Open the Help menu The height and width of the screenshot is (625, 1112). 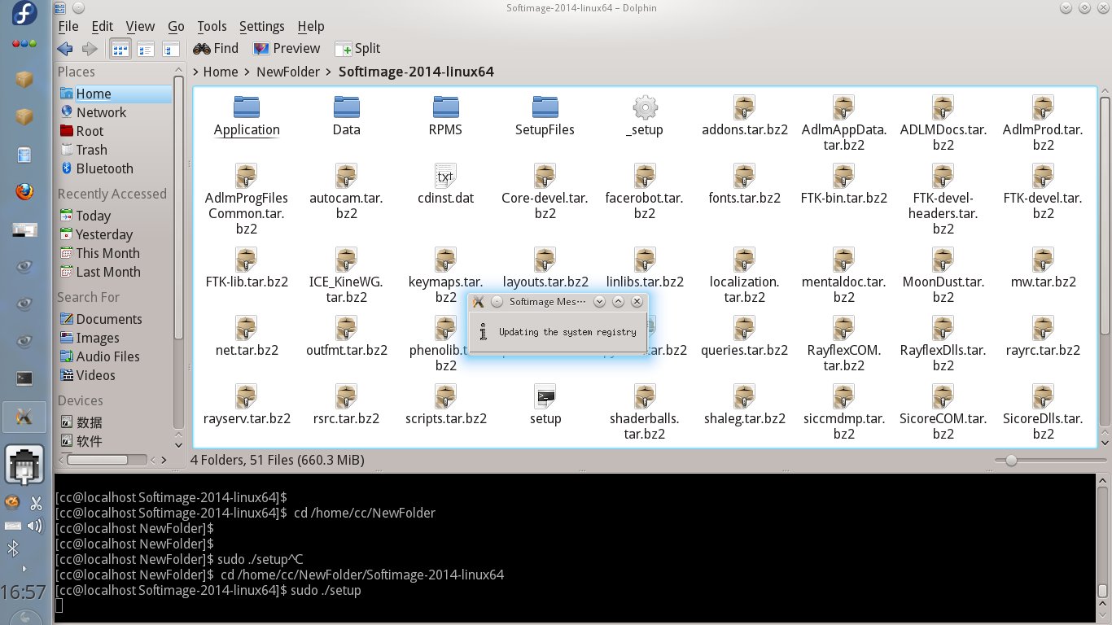click(x=310, y=26)
